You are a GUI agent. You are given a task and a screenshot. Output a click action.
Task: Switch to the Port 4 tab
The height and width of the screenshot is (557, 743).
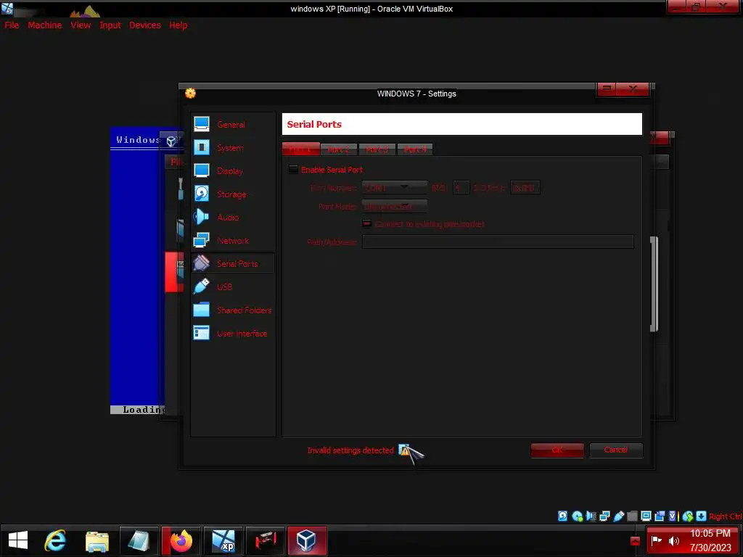click(x=415, y=149)
